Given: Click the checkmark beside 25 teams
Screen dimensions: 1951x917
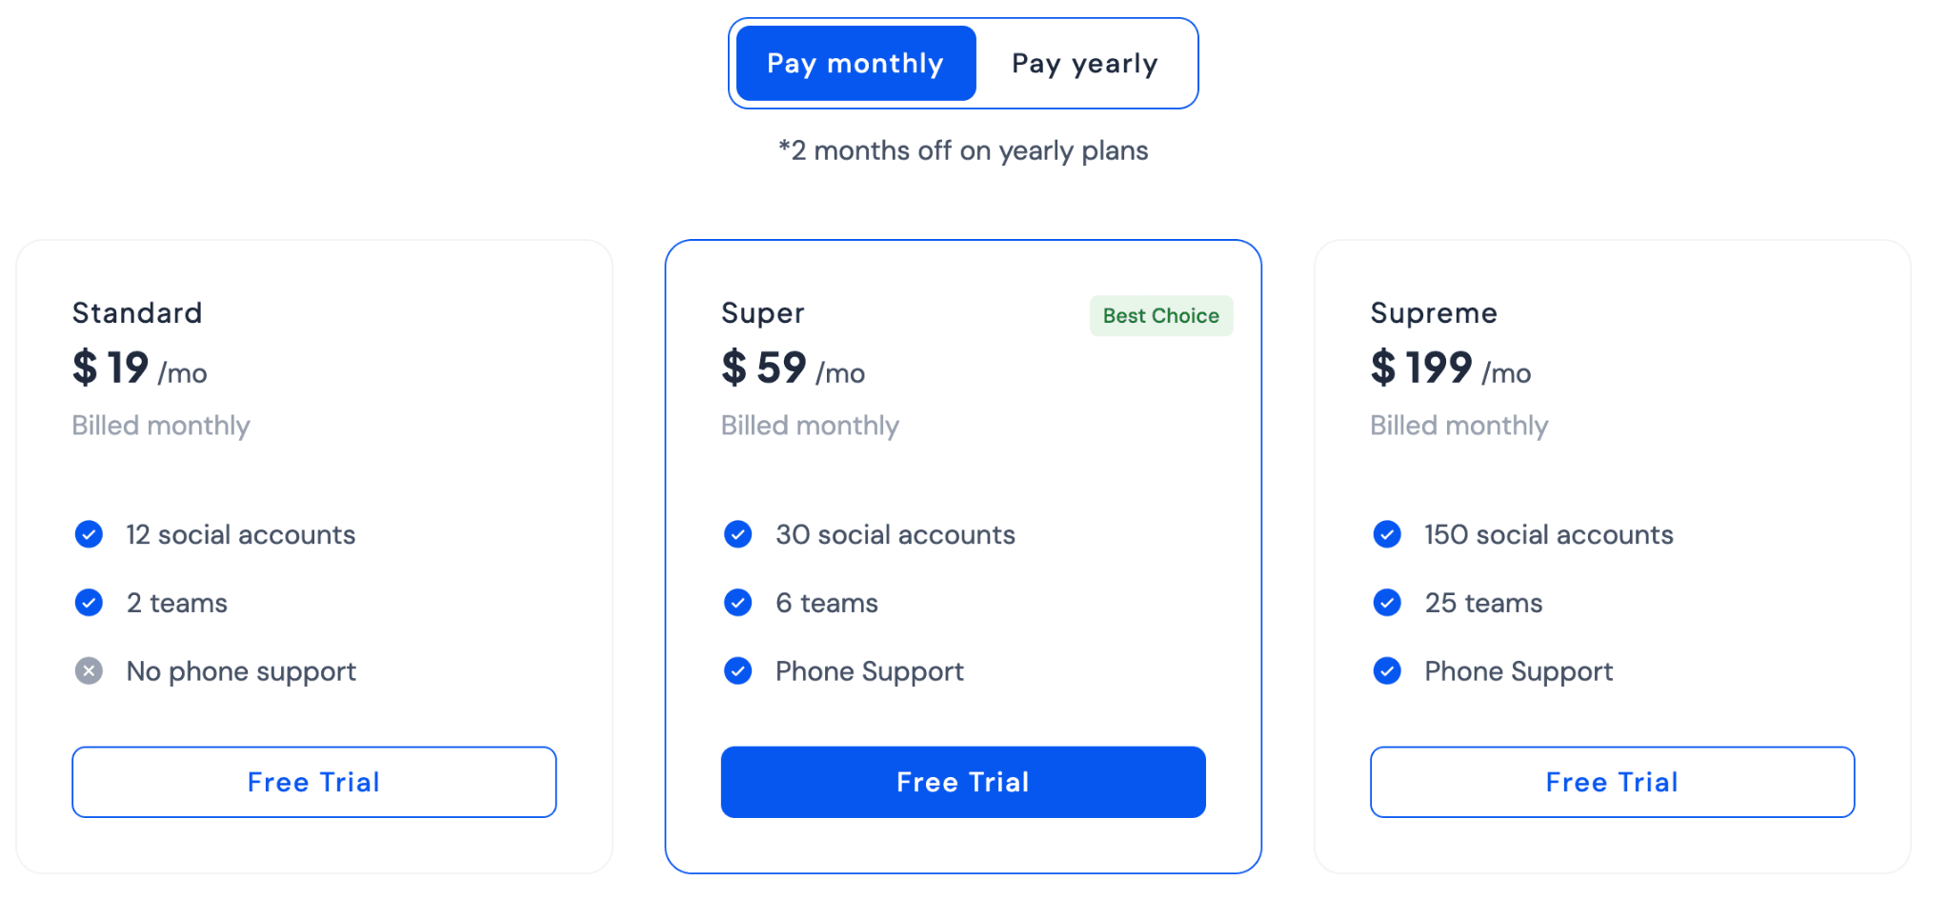Looking at the screenshot, I should coord(1387,602).
